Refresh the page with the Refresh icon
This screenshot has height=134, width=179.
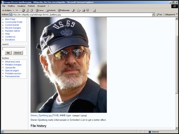click(27, 10)
